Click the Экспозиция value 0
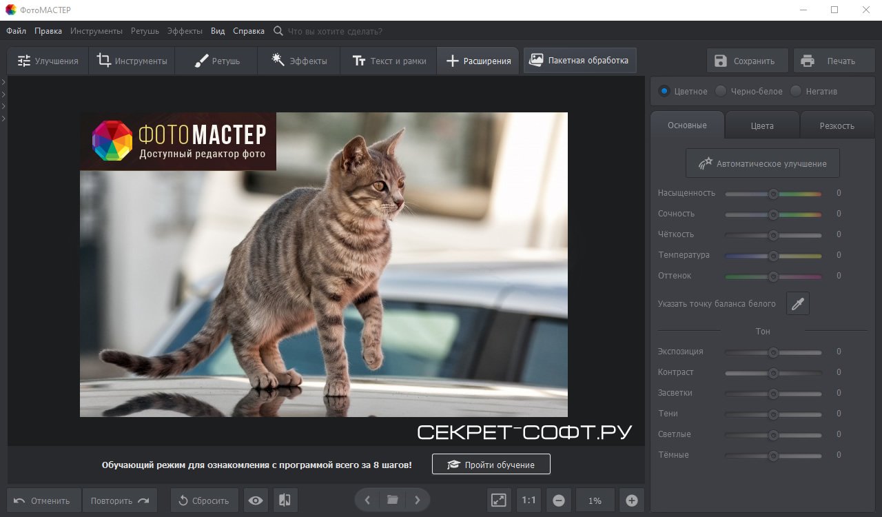The image size is (882, 517). 839,352
